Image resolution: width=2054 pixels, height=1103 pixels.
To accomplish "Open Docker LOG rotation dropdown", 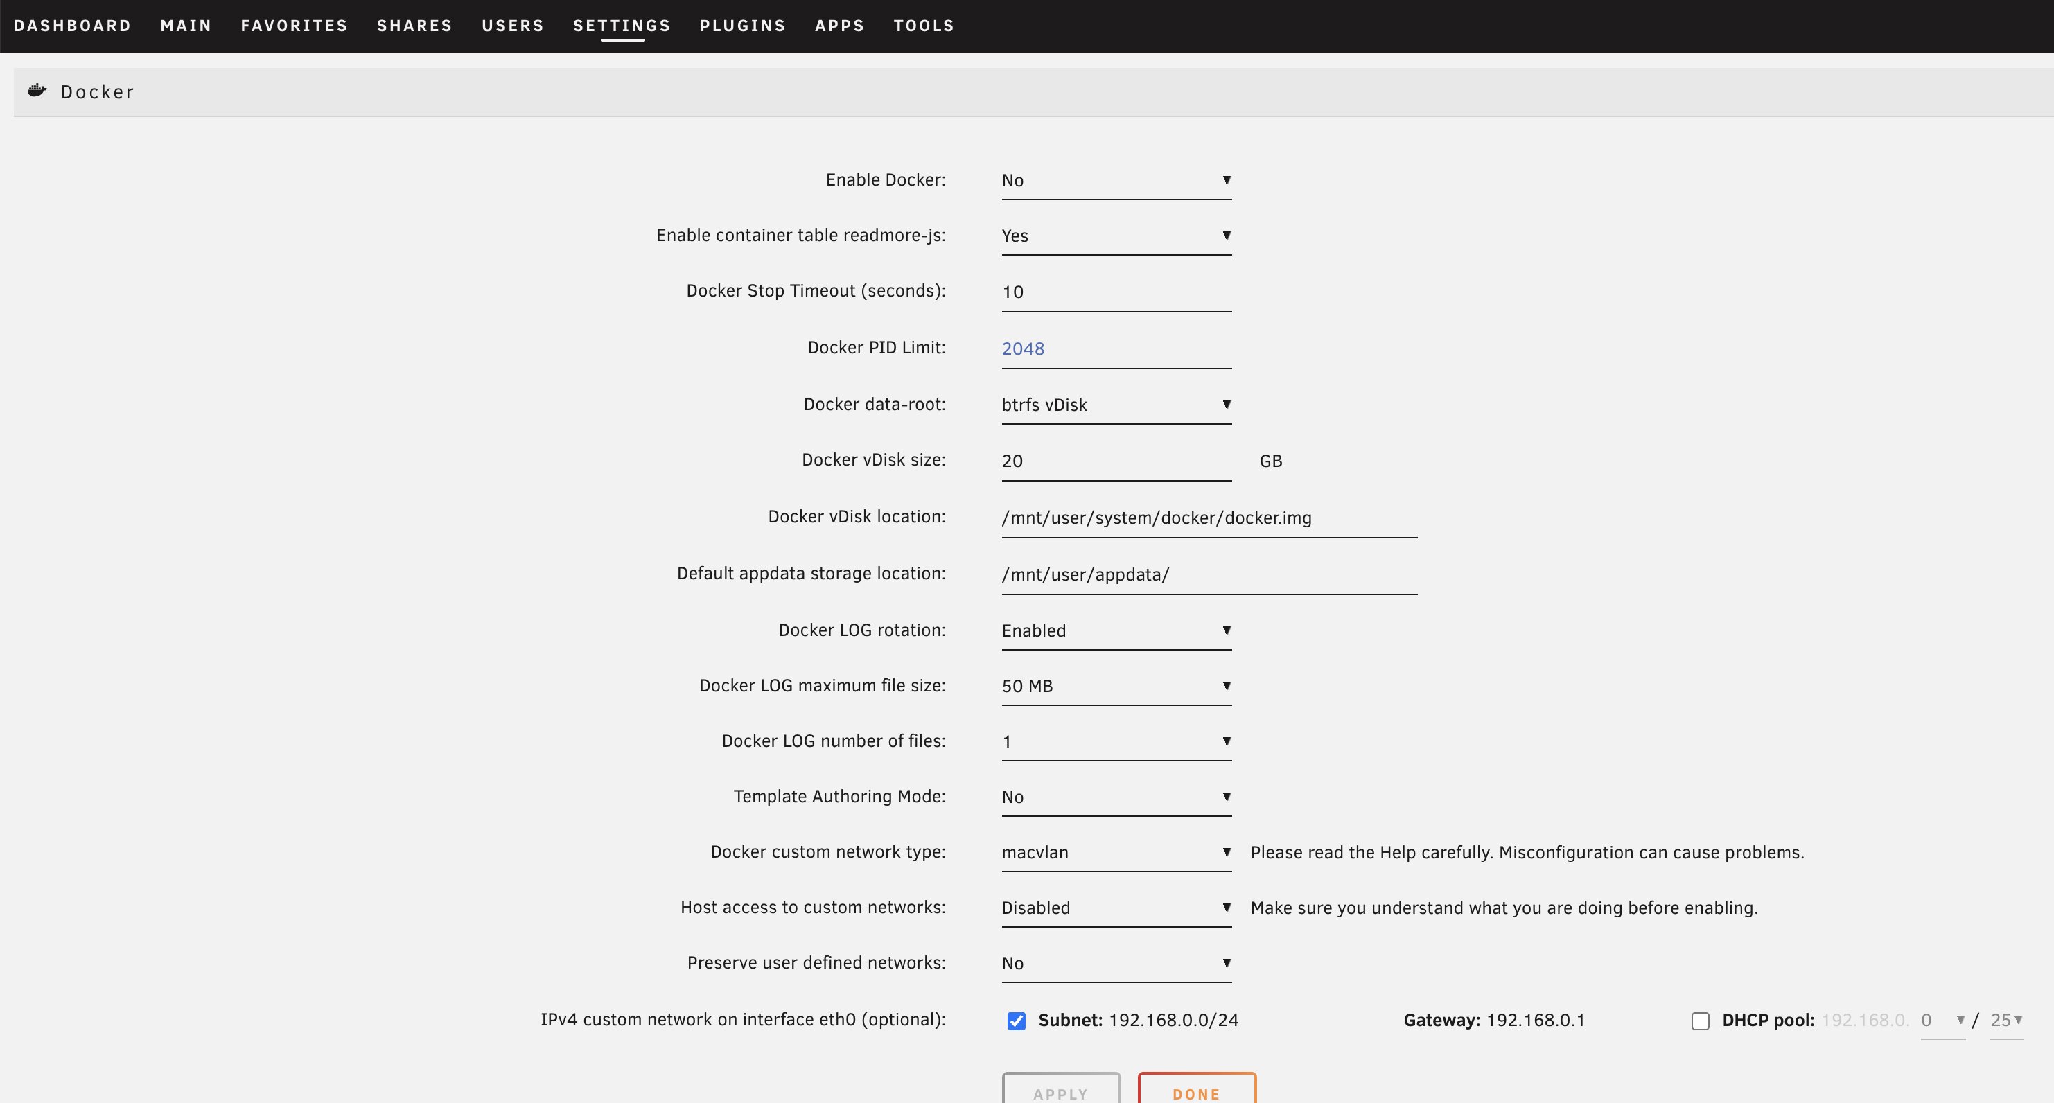I will pos(1116,630).
